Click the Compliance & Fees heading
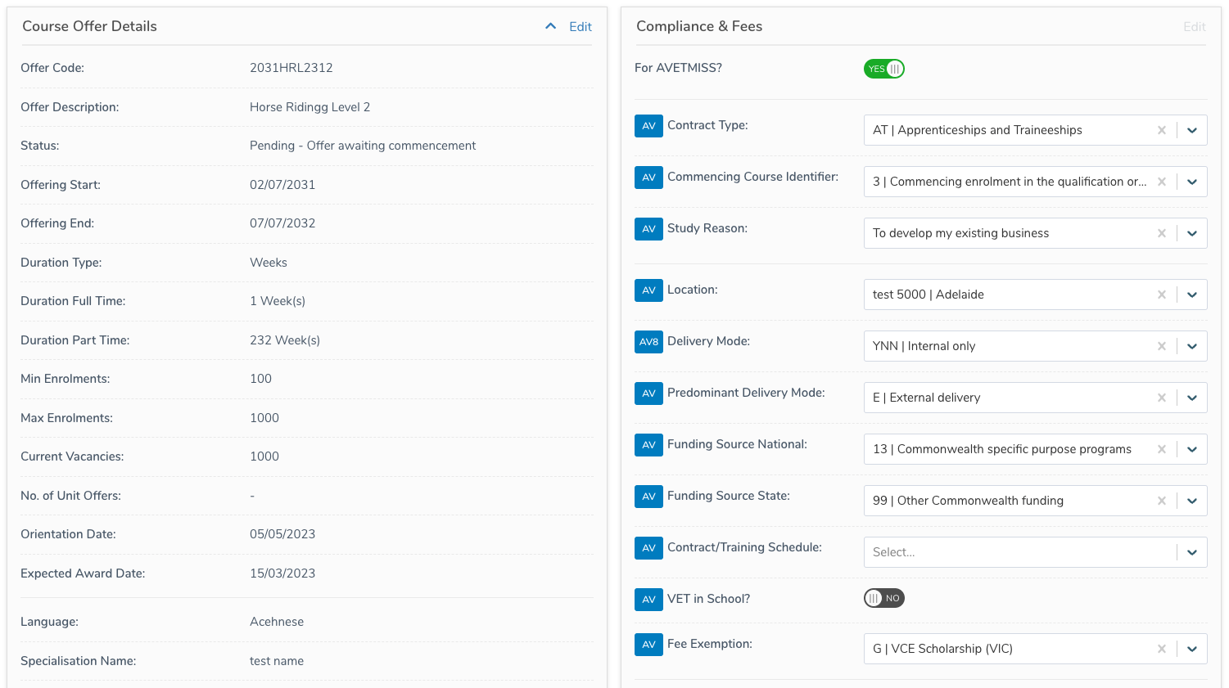The image size is (1229, 688). click(x=699, y=26)
